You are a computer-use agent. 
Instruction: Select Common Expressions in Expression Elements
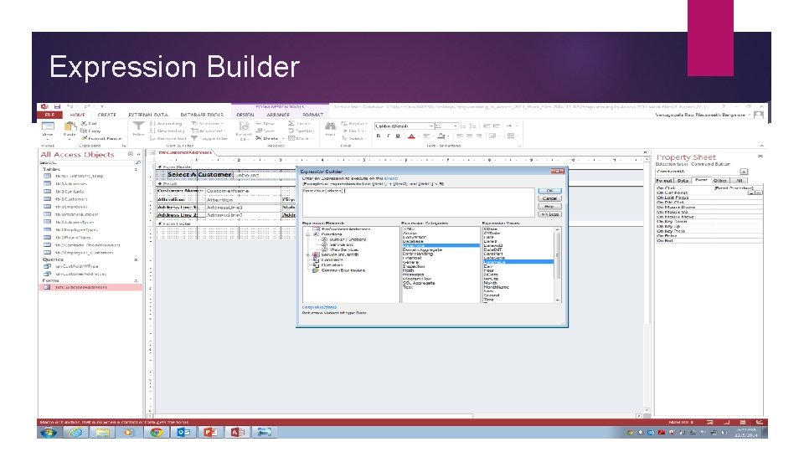343,270
